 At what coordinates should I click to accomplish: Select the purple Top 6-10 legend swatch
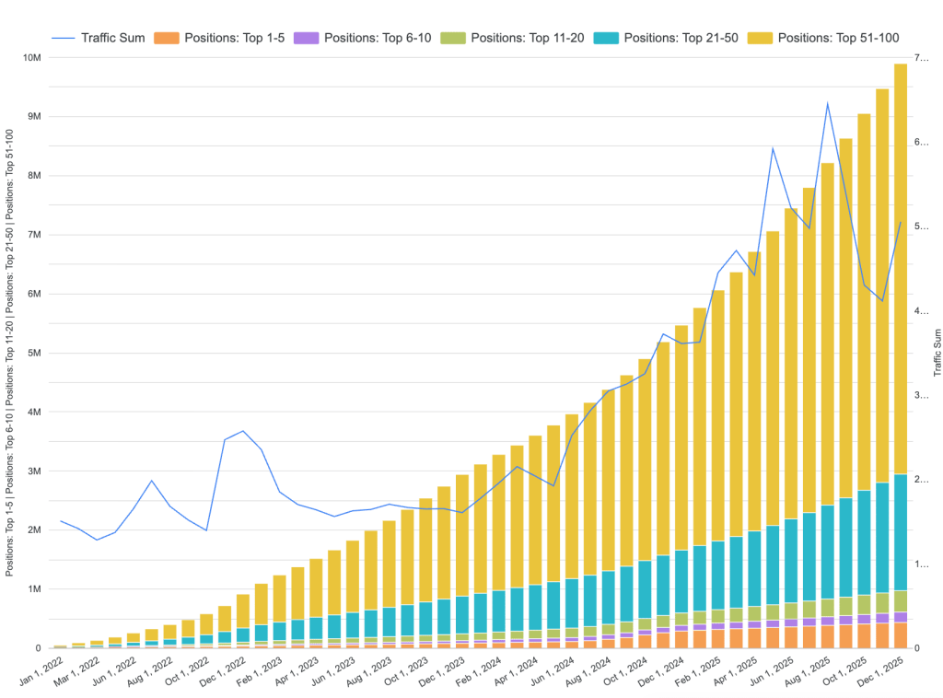[311, 38]
